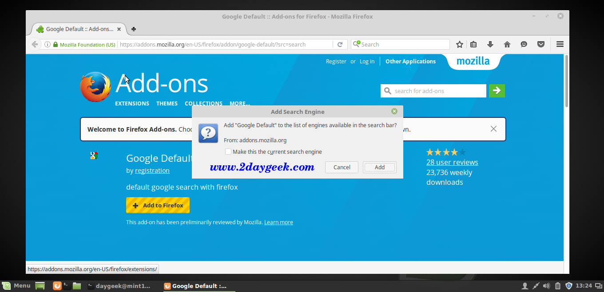The width and height of the screenshot is (604, 292).
Task: Click the show desktop icon in panel
Action: point(40,286)
